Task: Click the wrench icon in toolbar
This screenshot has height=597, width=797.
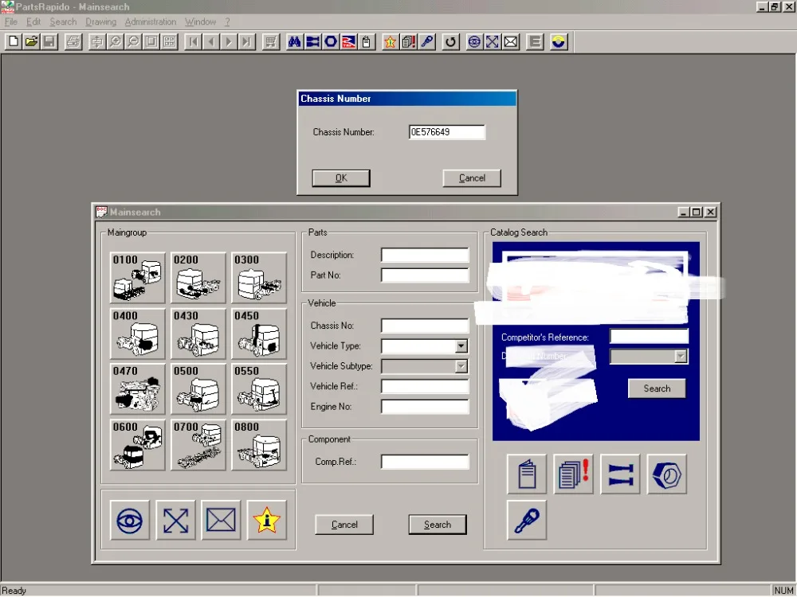Action: click(x=427, y=41)
